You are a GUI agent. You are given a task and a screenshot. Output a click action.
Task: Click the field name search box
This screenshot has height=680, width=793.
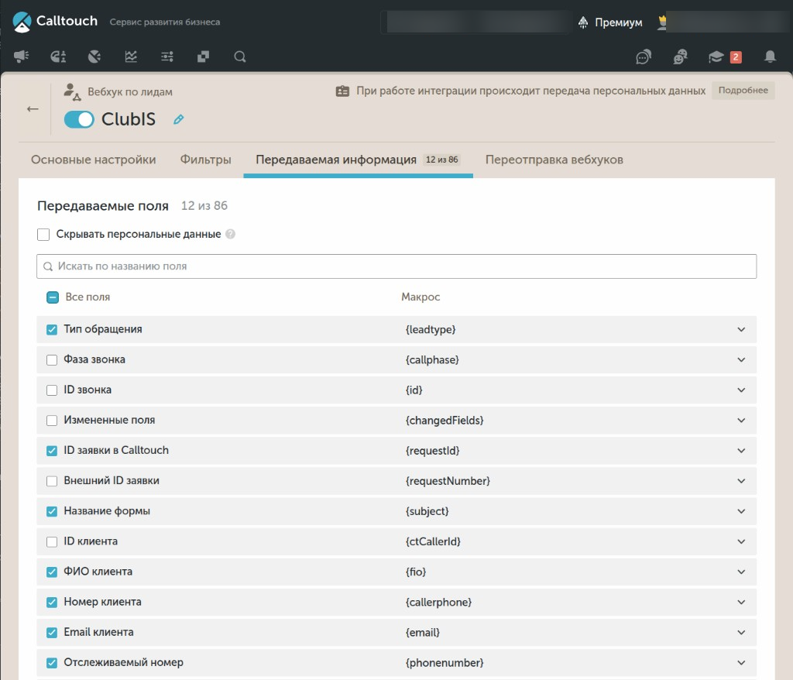tap(396, 266)
